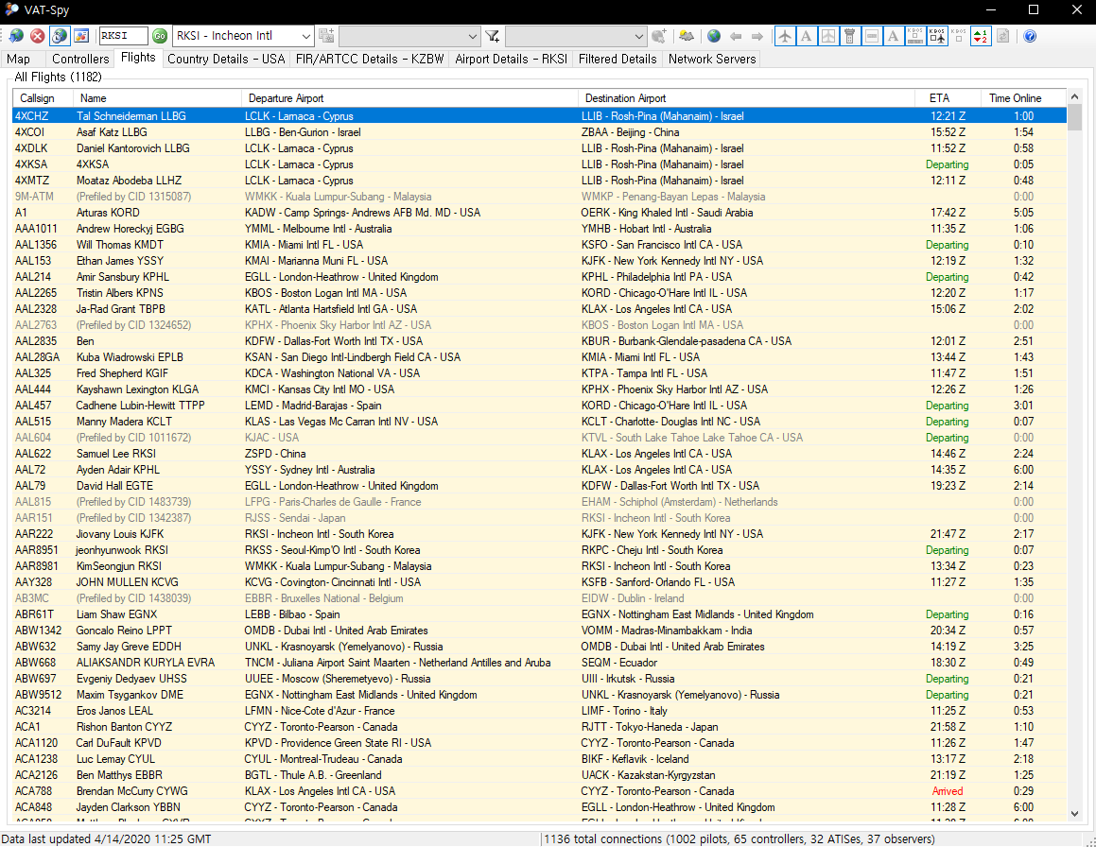Select flight row ABW1342 Goncalo Reino LPPT

[x=540, y=631]
